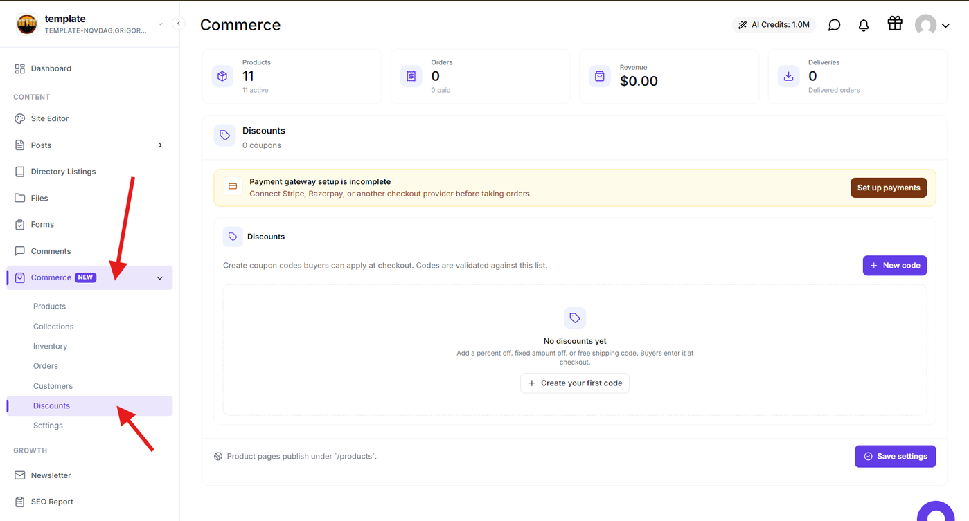The height and width of the screenshot is (521, 969).
Task: Click the Orders receipt icon
Action: [x=411, y=76]
